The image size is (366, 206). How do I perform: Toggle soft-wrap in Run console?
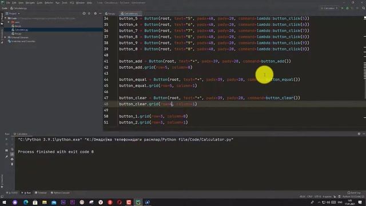click(x=12, y=149)
